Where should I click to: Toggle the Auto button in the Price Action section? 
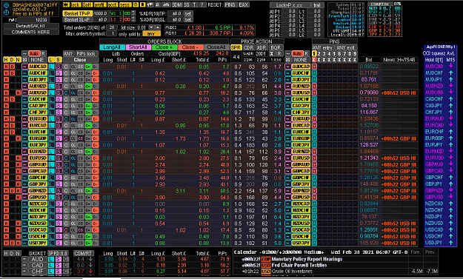tap(297, 54)
